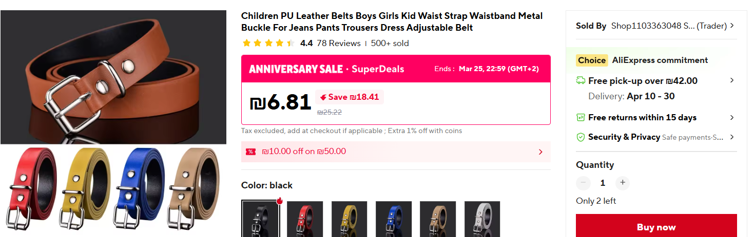Choose the white belt color swatch
This screenshot has width=754, height=237.
coord(482,219)
